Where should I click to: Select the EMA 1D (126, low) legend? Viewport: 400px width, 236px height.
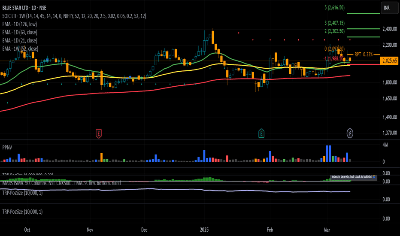[20, 24]
